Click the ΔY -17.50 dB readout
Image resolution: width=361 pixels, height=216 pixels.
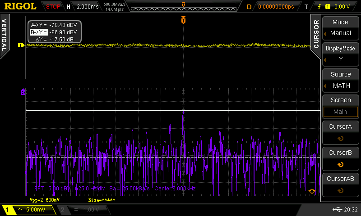click(x=55, y=40)
